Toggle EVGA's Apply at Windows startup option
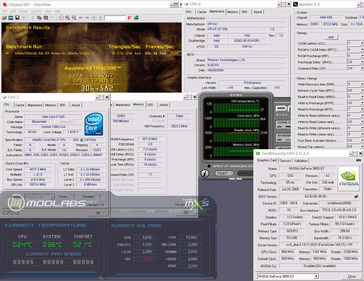Screen dimensions: 364x281 [x=209, y=166]
